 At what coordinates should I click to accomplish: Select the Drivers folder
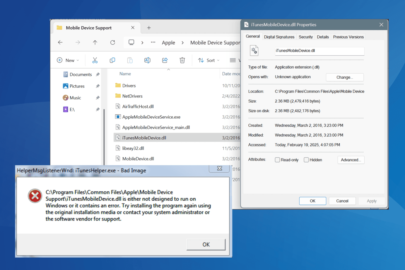[x=129, y=86]
